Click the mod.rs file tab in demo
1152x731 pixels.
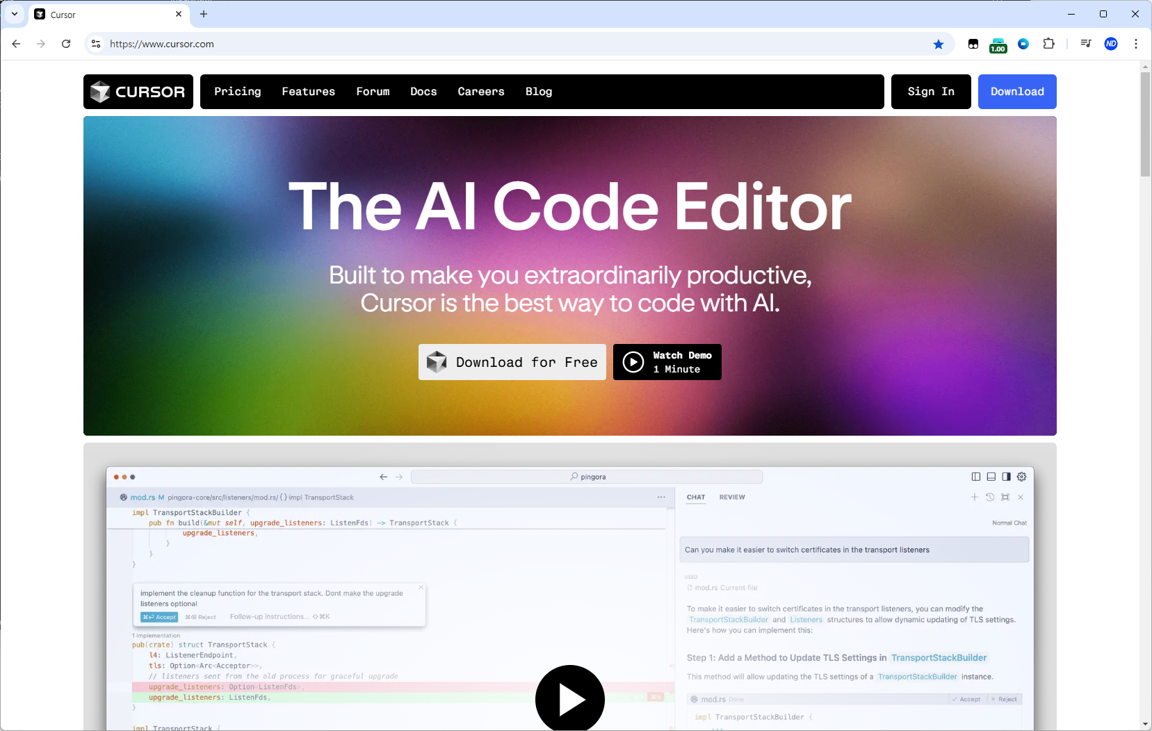(x=143, y=498)
